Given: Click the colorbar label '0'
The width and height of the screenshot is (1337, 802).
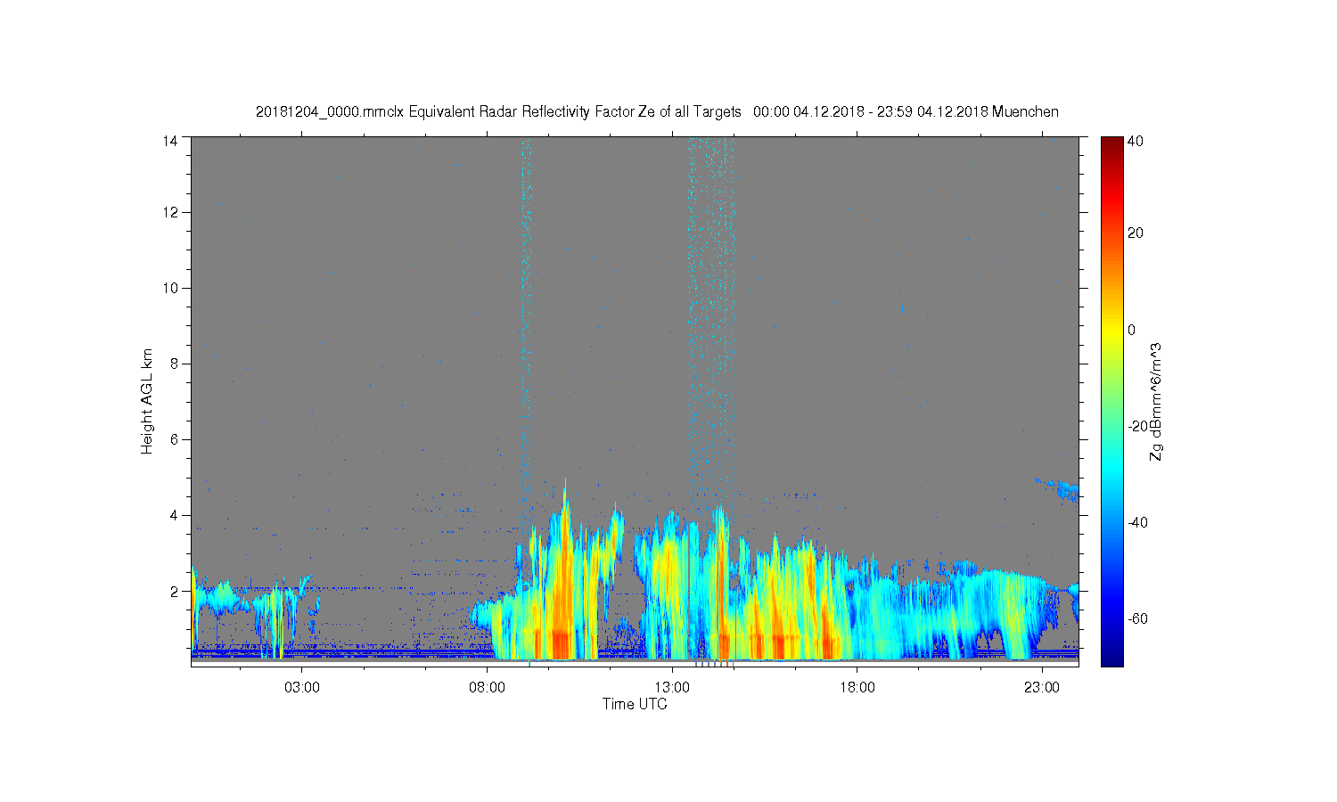Looking at the screenshot, I should tap(1132, 330).
